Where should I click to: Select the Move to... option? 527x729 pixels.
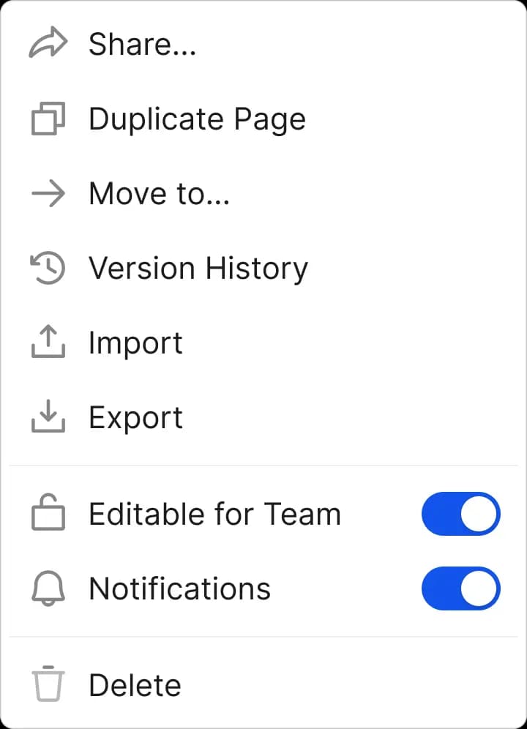click(x=159, y=194)
